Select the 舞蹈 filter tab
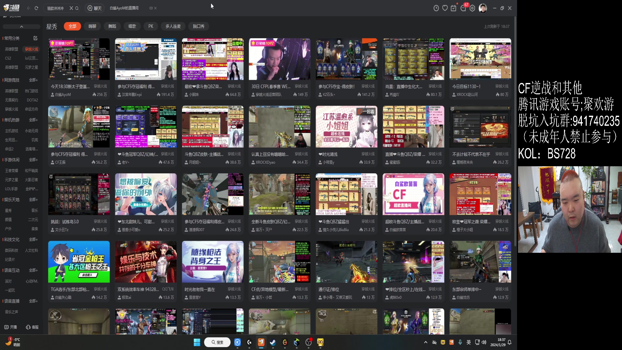622x350 pixels. (112, 26)
